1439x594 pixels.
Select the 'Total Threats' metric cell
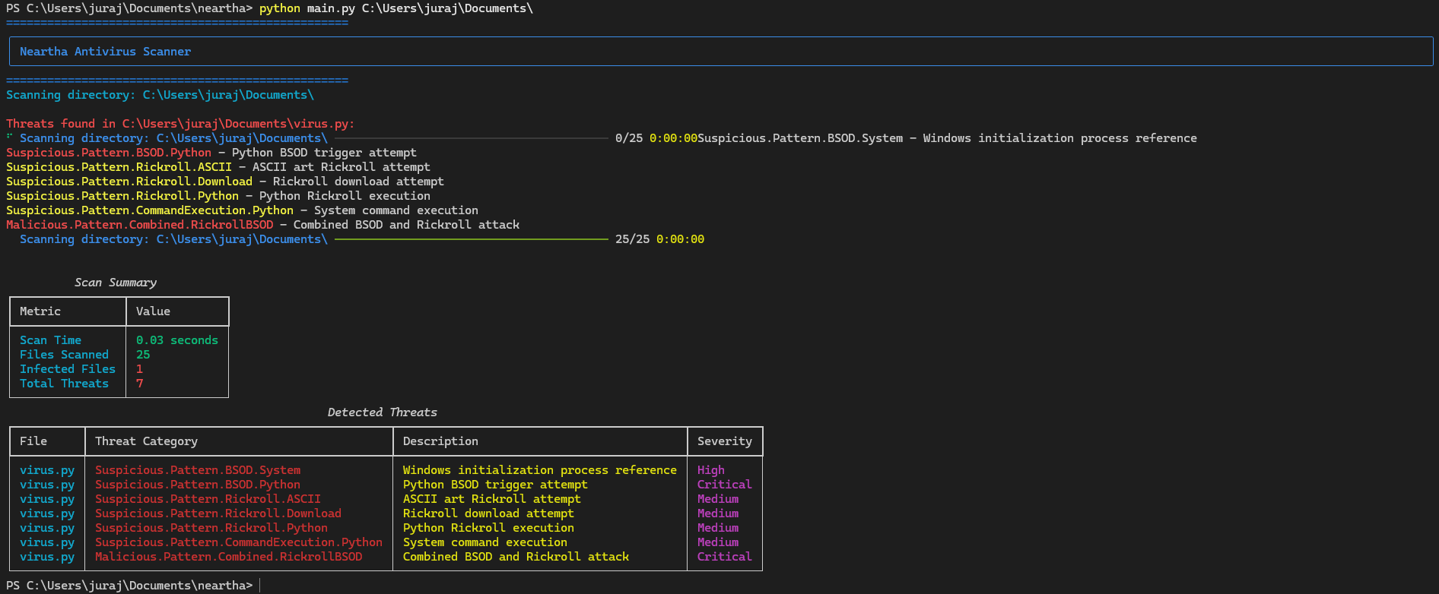pyautogui.click(x=64, y=384)
